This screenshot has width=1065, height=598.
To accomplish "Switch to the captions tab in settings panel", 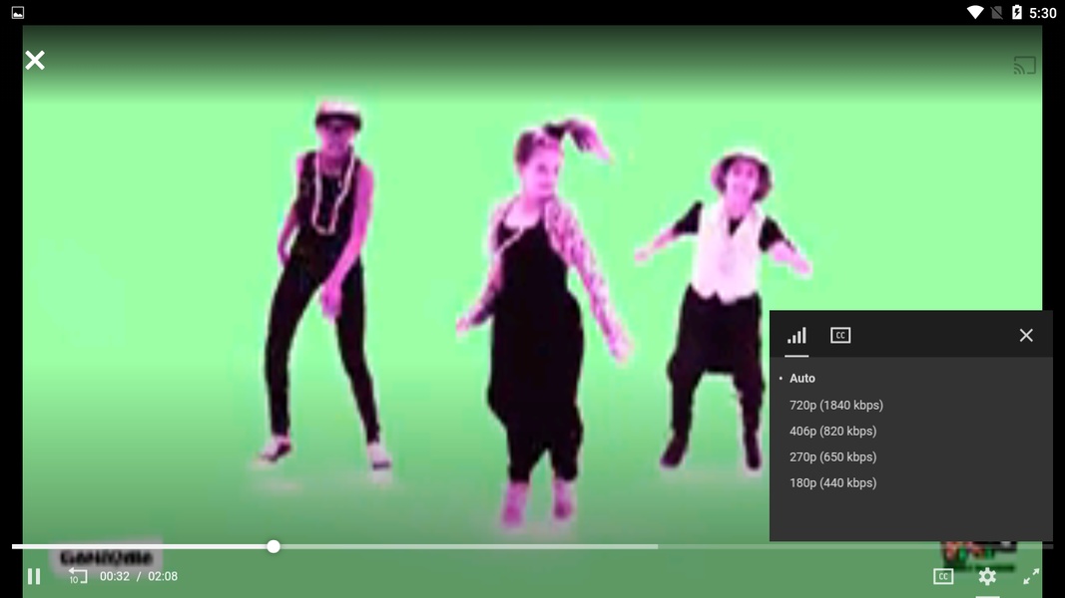I will (x=840, y=336).
